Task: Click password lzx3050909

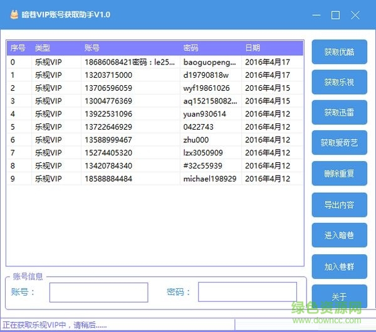Action: pos(203,153)
